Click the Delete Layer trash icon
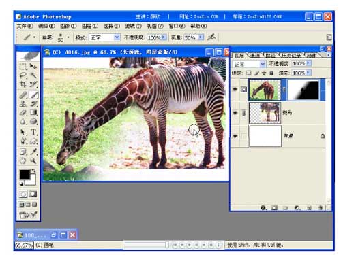This screenshot has height=255, width=341. [x=321, y=207]
